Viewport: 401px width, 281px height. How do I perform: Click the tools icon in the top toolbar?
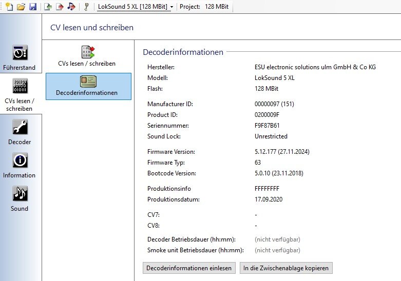[x=87, y=7]
